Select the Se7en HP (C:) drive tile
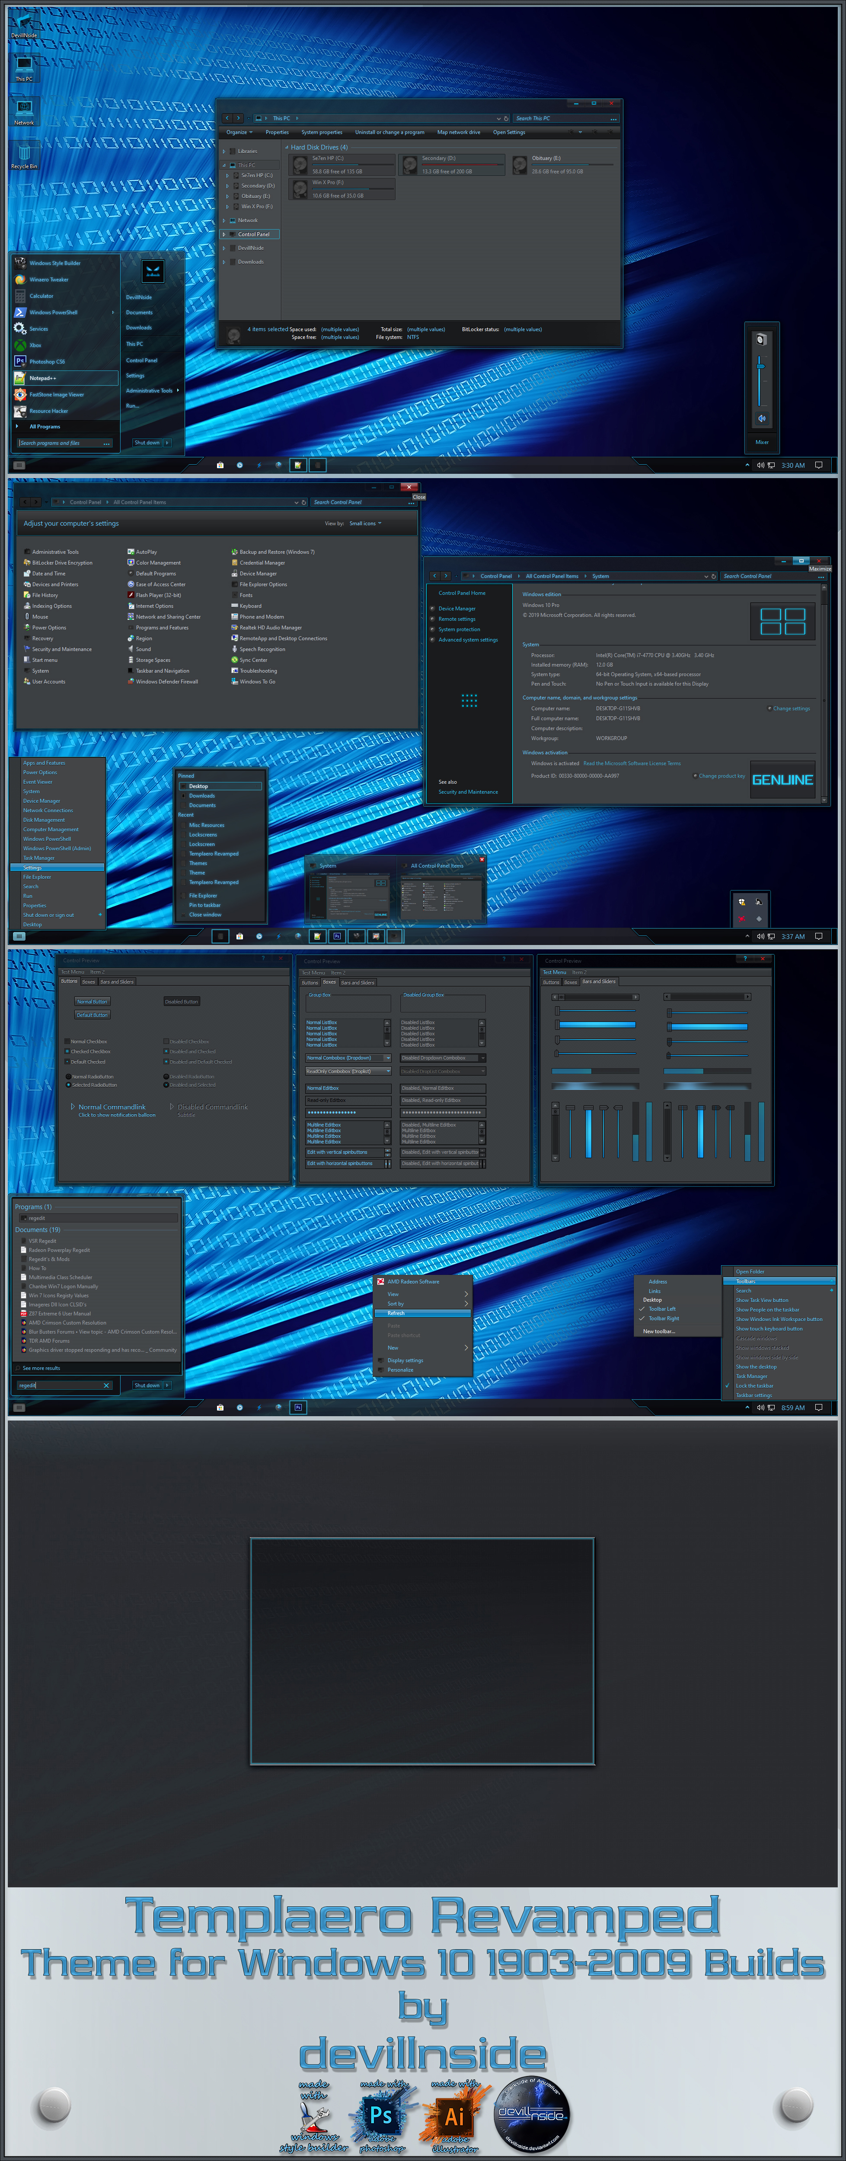 coord(342,164)
